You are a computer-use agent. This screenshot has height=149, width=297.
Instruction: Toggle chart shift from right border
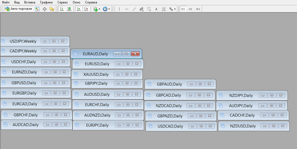(86, 9)
